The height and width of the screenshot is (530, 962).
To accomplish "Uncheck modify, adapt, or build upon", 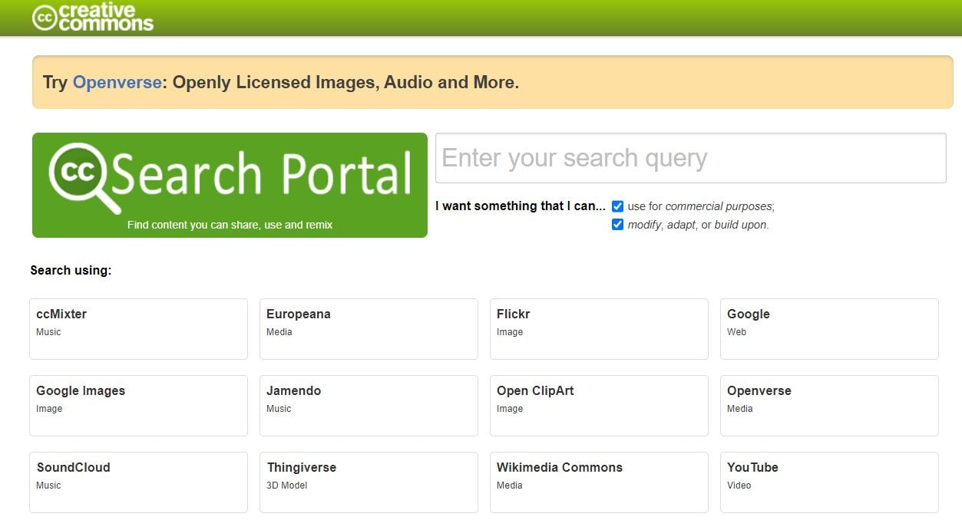I will pos(617,225).
